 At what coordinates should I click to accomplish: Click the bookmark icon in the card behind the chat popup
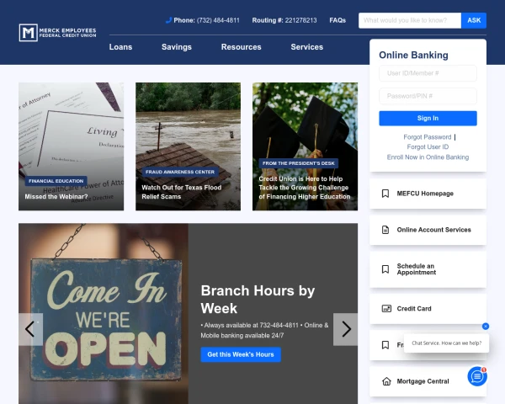[385, 345]
